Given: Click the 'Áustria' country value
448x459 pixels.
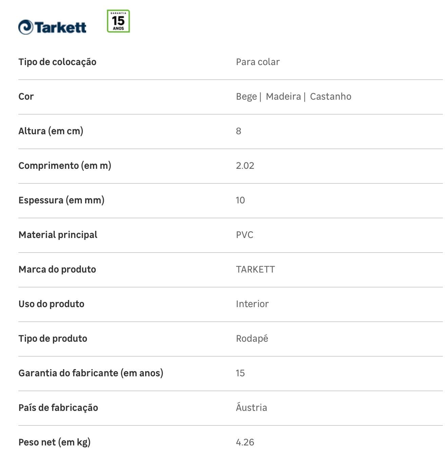Looking at the screenshot, I should tap(251, 407).
